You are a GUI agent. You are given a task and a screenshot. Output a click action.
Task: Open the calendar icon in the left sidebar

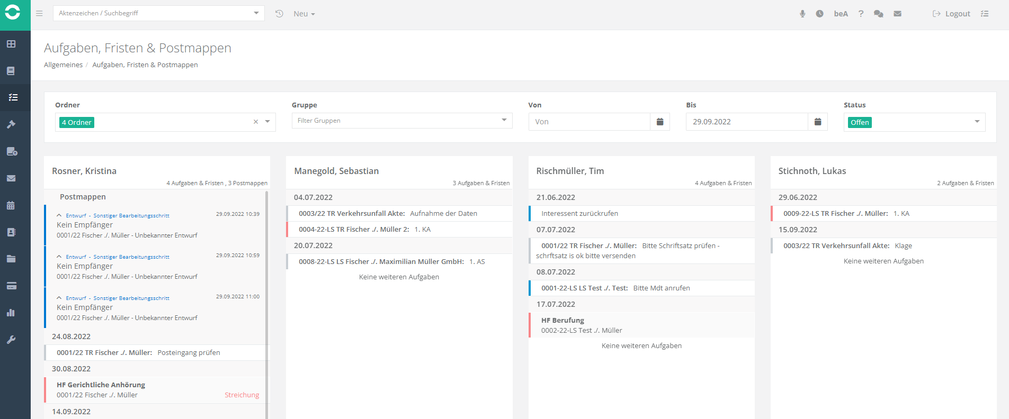click(x=11, y=205)
